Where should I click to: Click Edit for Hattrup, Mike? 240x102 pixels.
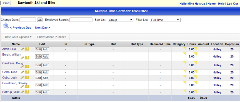(x=38, y=92)
